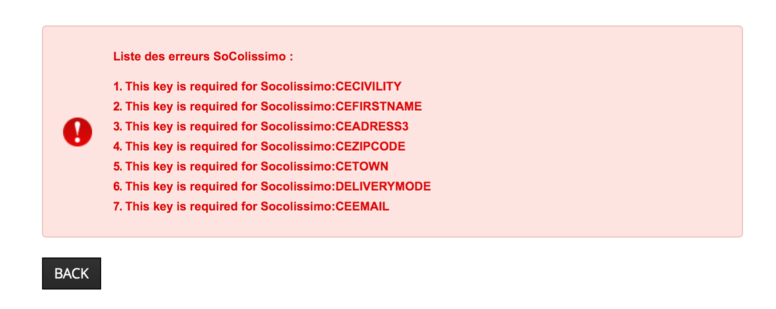776x309 pixels.
Task: Click the CEEMAIL error line
Action: pyautogui.click(x=251, y=206)
